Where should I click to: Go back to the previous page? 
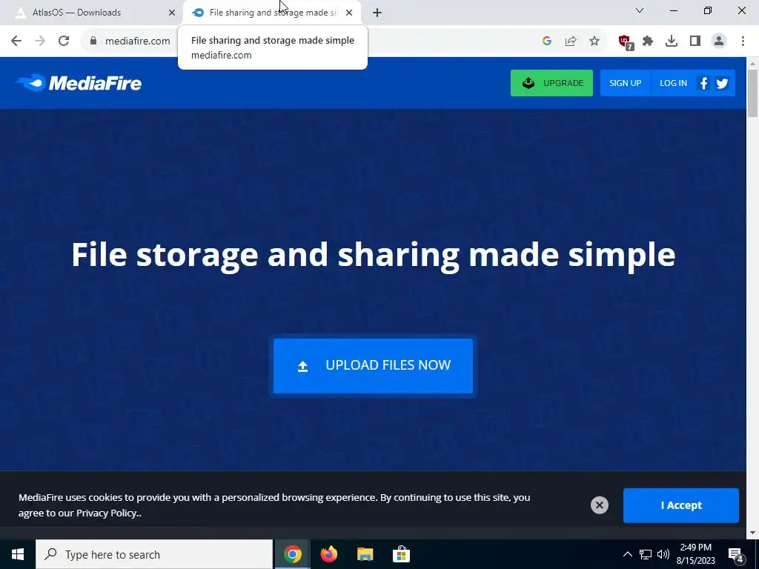pos(16,41)
